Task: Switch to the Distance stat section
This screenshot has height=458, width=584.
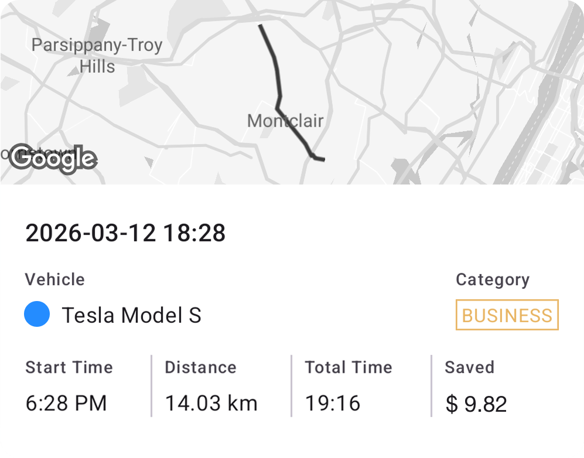Action: (200, 367)
